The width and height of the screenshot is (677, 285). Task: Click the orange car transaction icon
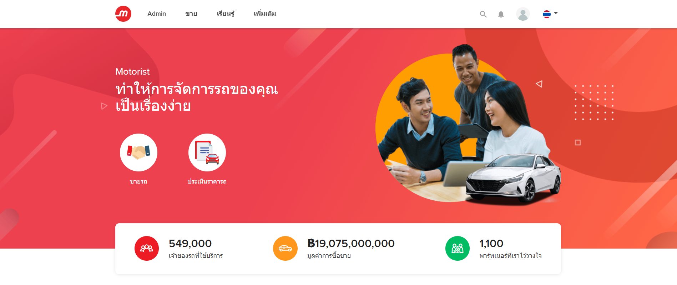click(x=285, y=248)
